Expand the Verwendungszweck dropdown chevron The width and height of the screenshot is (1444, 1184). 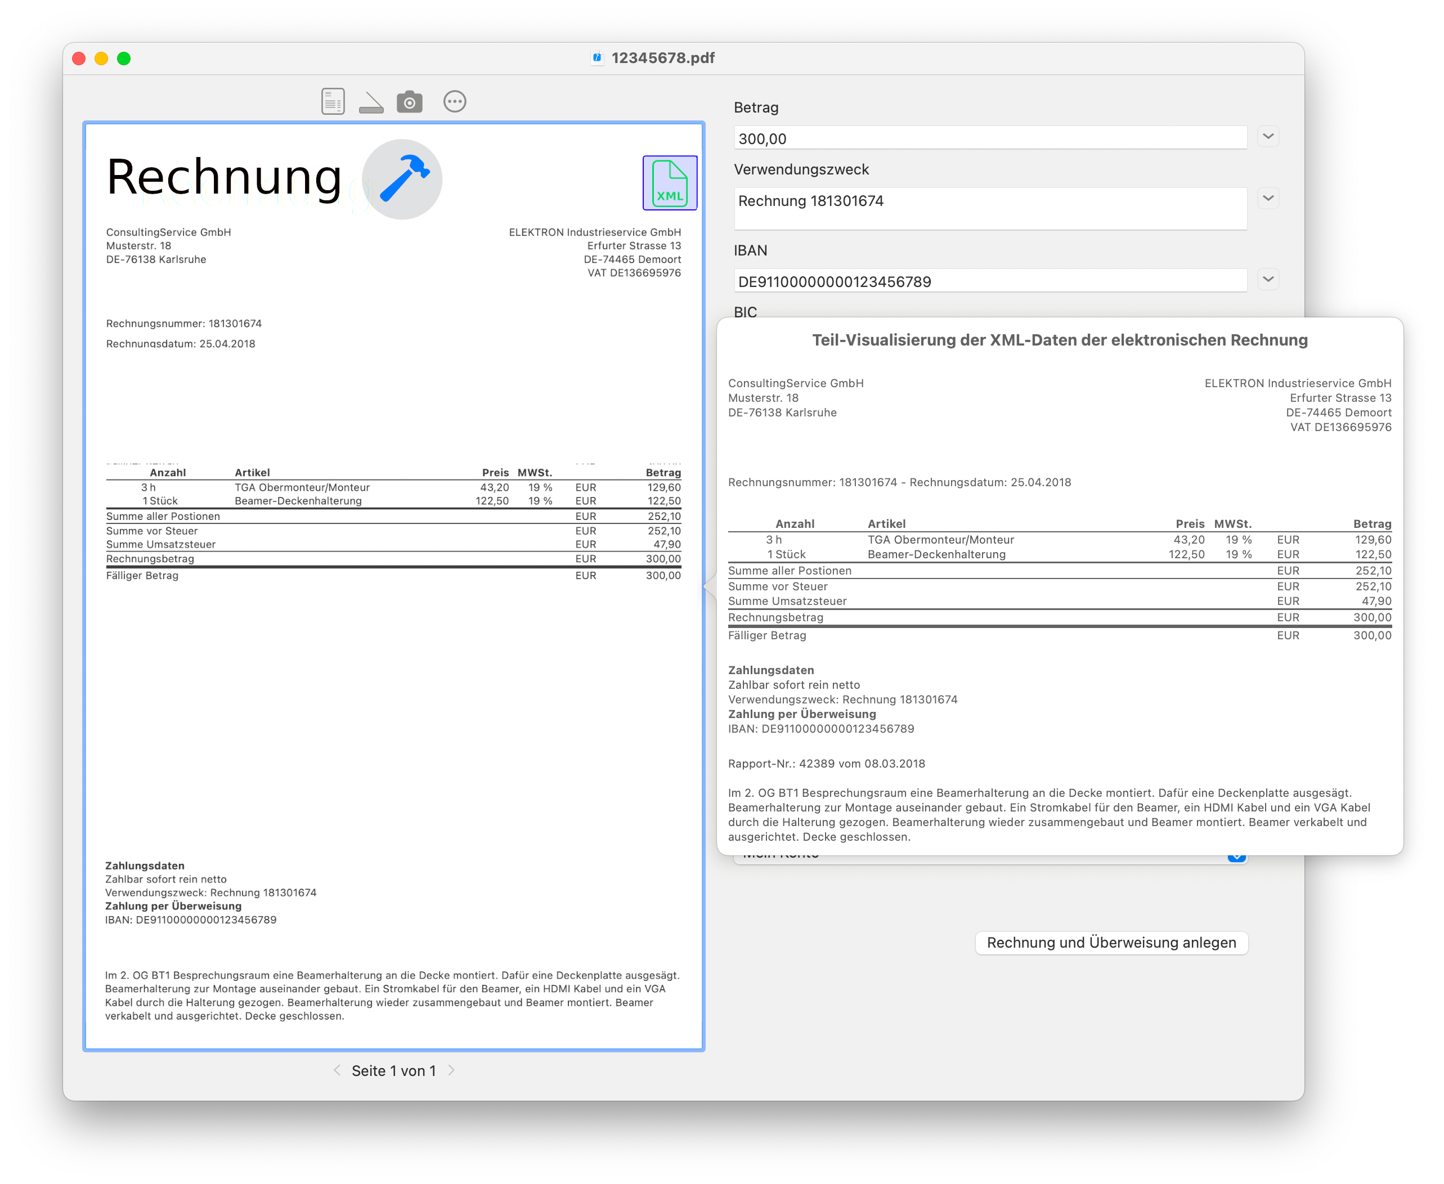(1268, 199)
